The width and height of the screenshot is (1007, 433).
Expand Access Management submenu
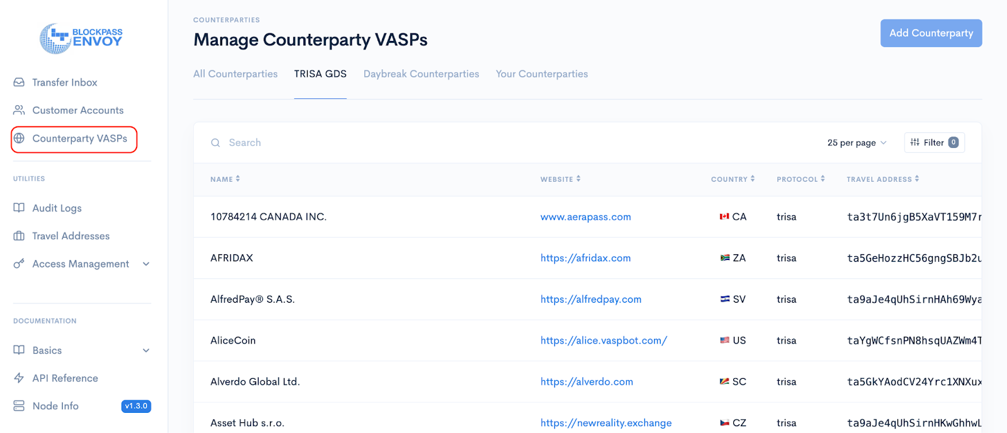pyautogui.click(x=146, y=264)
